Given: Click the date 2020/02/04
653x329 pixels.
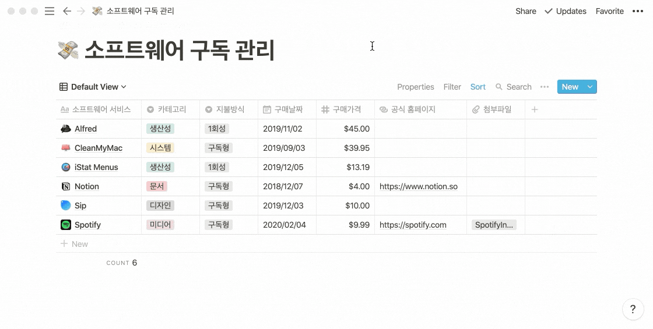Looking at the screenshot, I should (x=284, y=225).
